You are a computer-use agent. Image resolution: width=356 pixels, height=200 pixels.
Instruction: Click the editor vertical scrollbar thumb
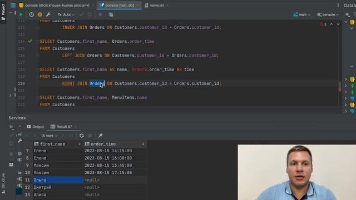coord(340,87)
